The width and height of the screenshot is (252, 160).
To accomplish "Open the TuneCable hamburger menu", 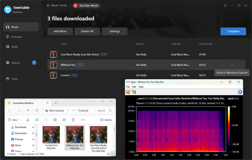I will pos(226,6).
